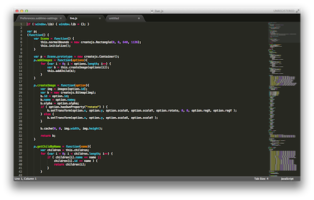This screenshot has width=314, height=200.
Task: Toggle fullscreen with the title bar arrows icon
Action: point(298,11)
